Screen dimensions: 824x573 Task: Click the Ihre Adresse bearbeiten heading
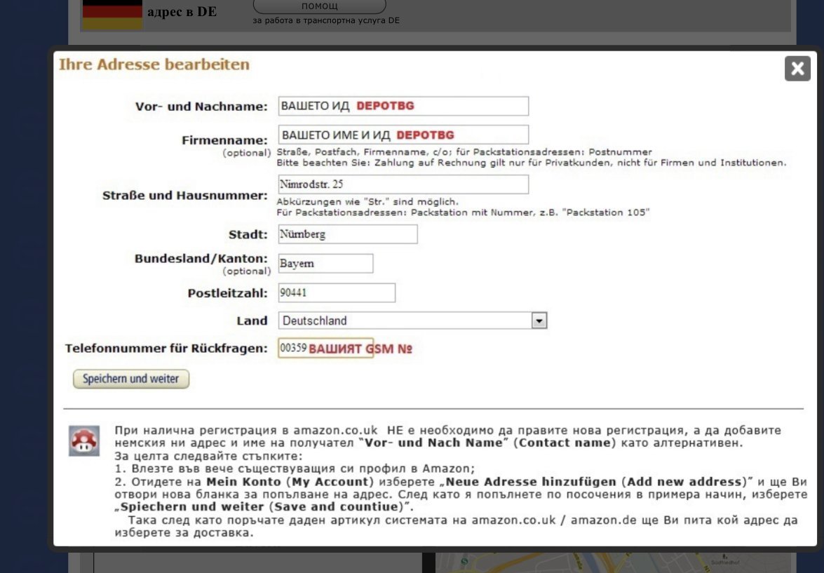click(x=154, y=65)
